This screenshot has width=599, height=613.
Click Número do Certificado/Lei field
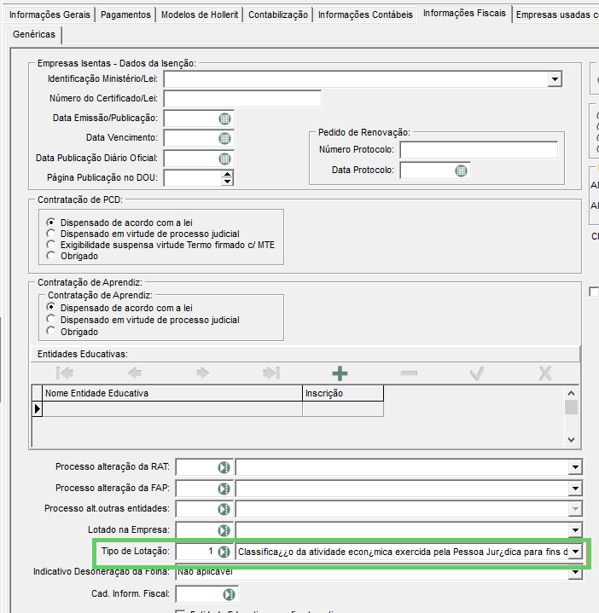(242, 99)
